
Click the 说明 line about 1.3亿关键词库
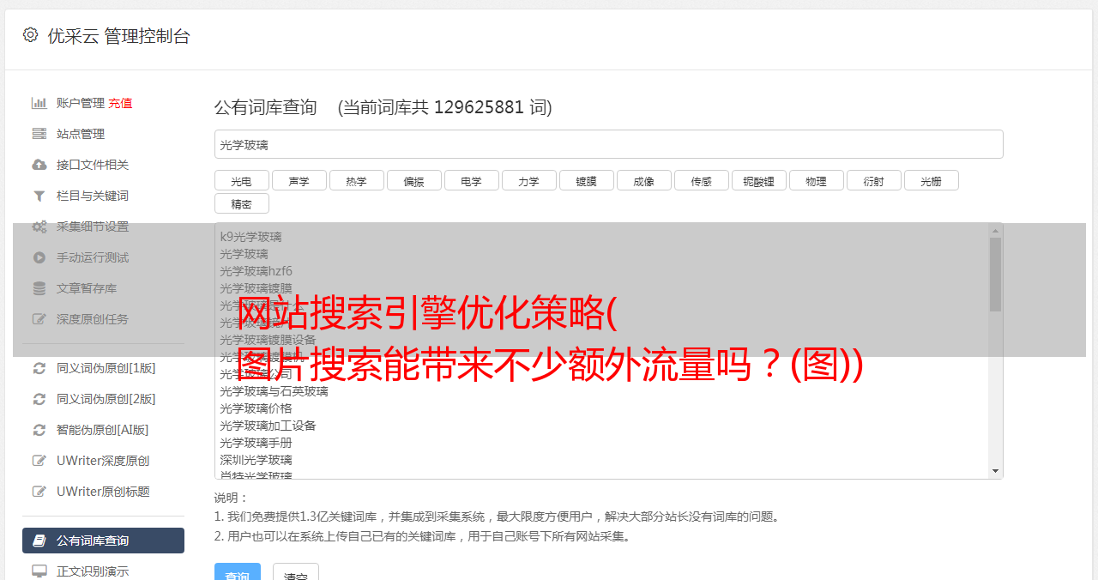(498, 517)
